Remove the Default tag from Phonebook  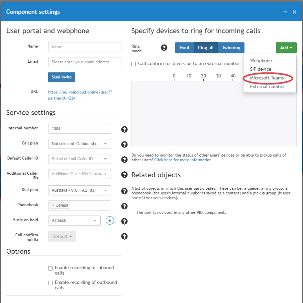(x=54, y=205)
